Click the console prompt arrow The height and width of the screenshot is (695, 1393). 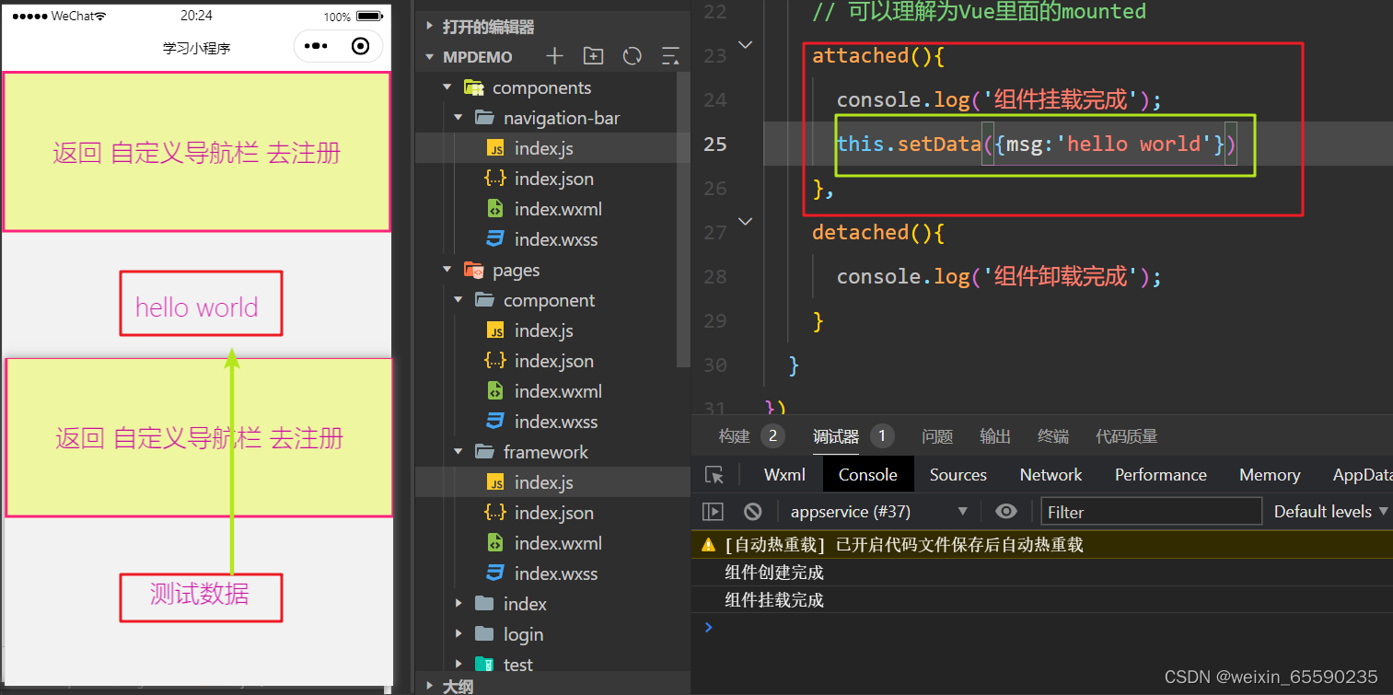708,627
